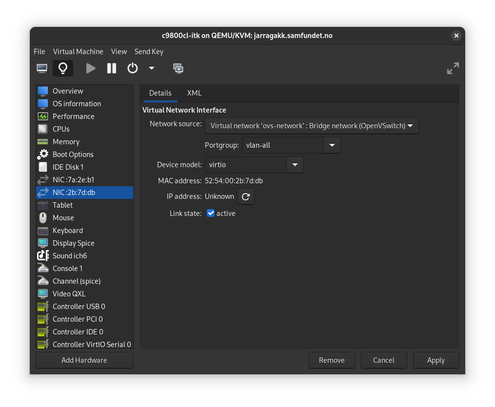Close the VM details window

[456, 36]
